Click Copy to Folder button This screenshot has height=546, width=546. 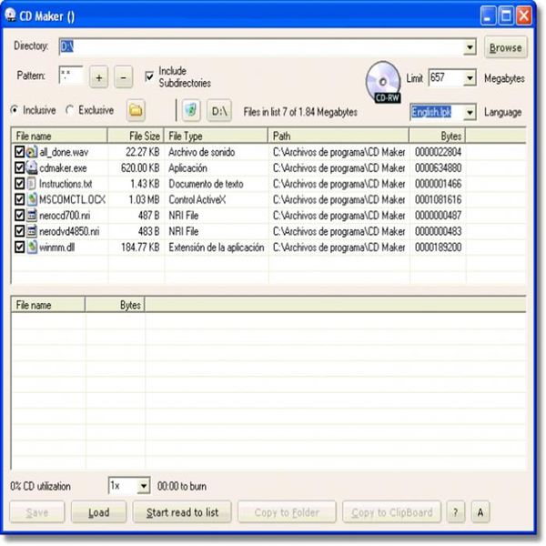click(287, 511)
